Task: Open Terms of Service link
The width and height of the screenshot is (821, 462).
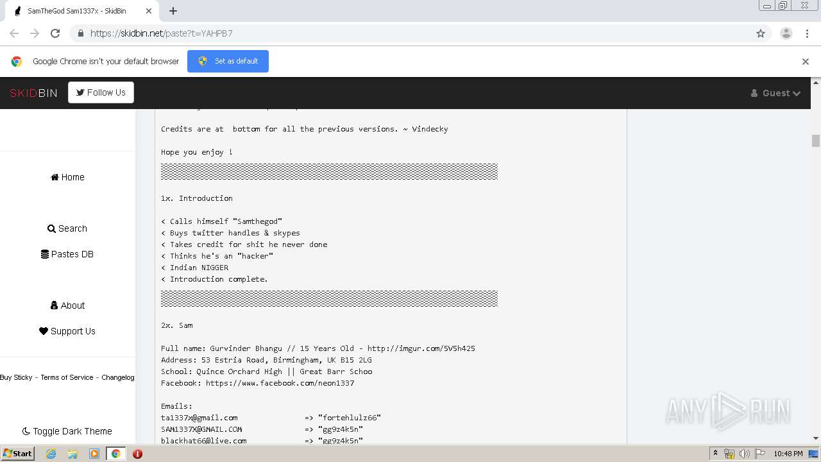Action: pyautogui.click(x=67, y=377)
